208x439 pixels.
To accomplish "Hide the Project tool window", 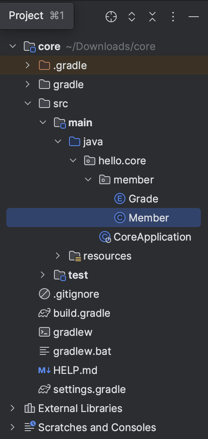I will pos(193,17).
